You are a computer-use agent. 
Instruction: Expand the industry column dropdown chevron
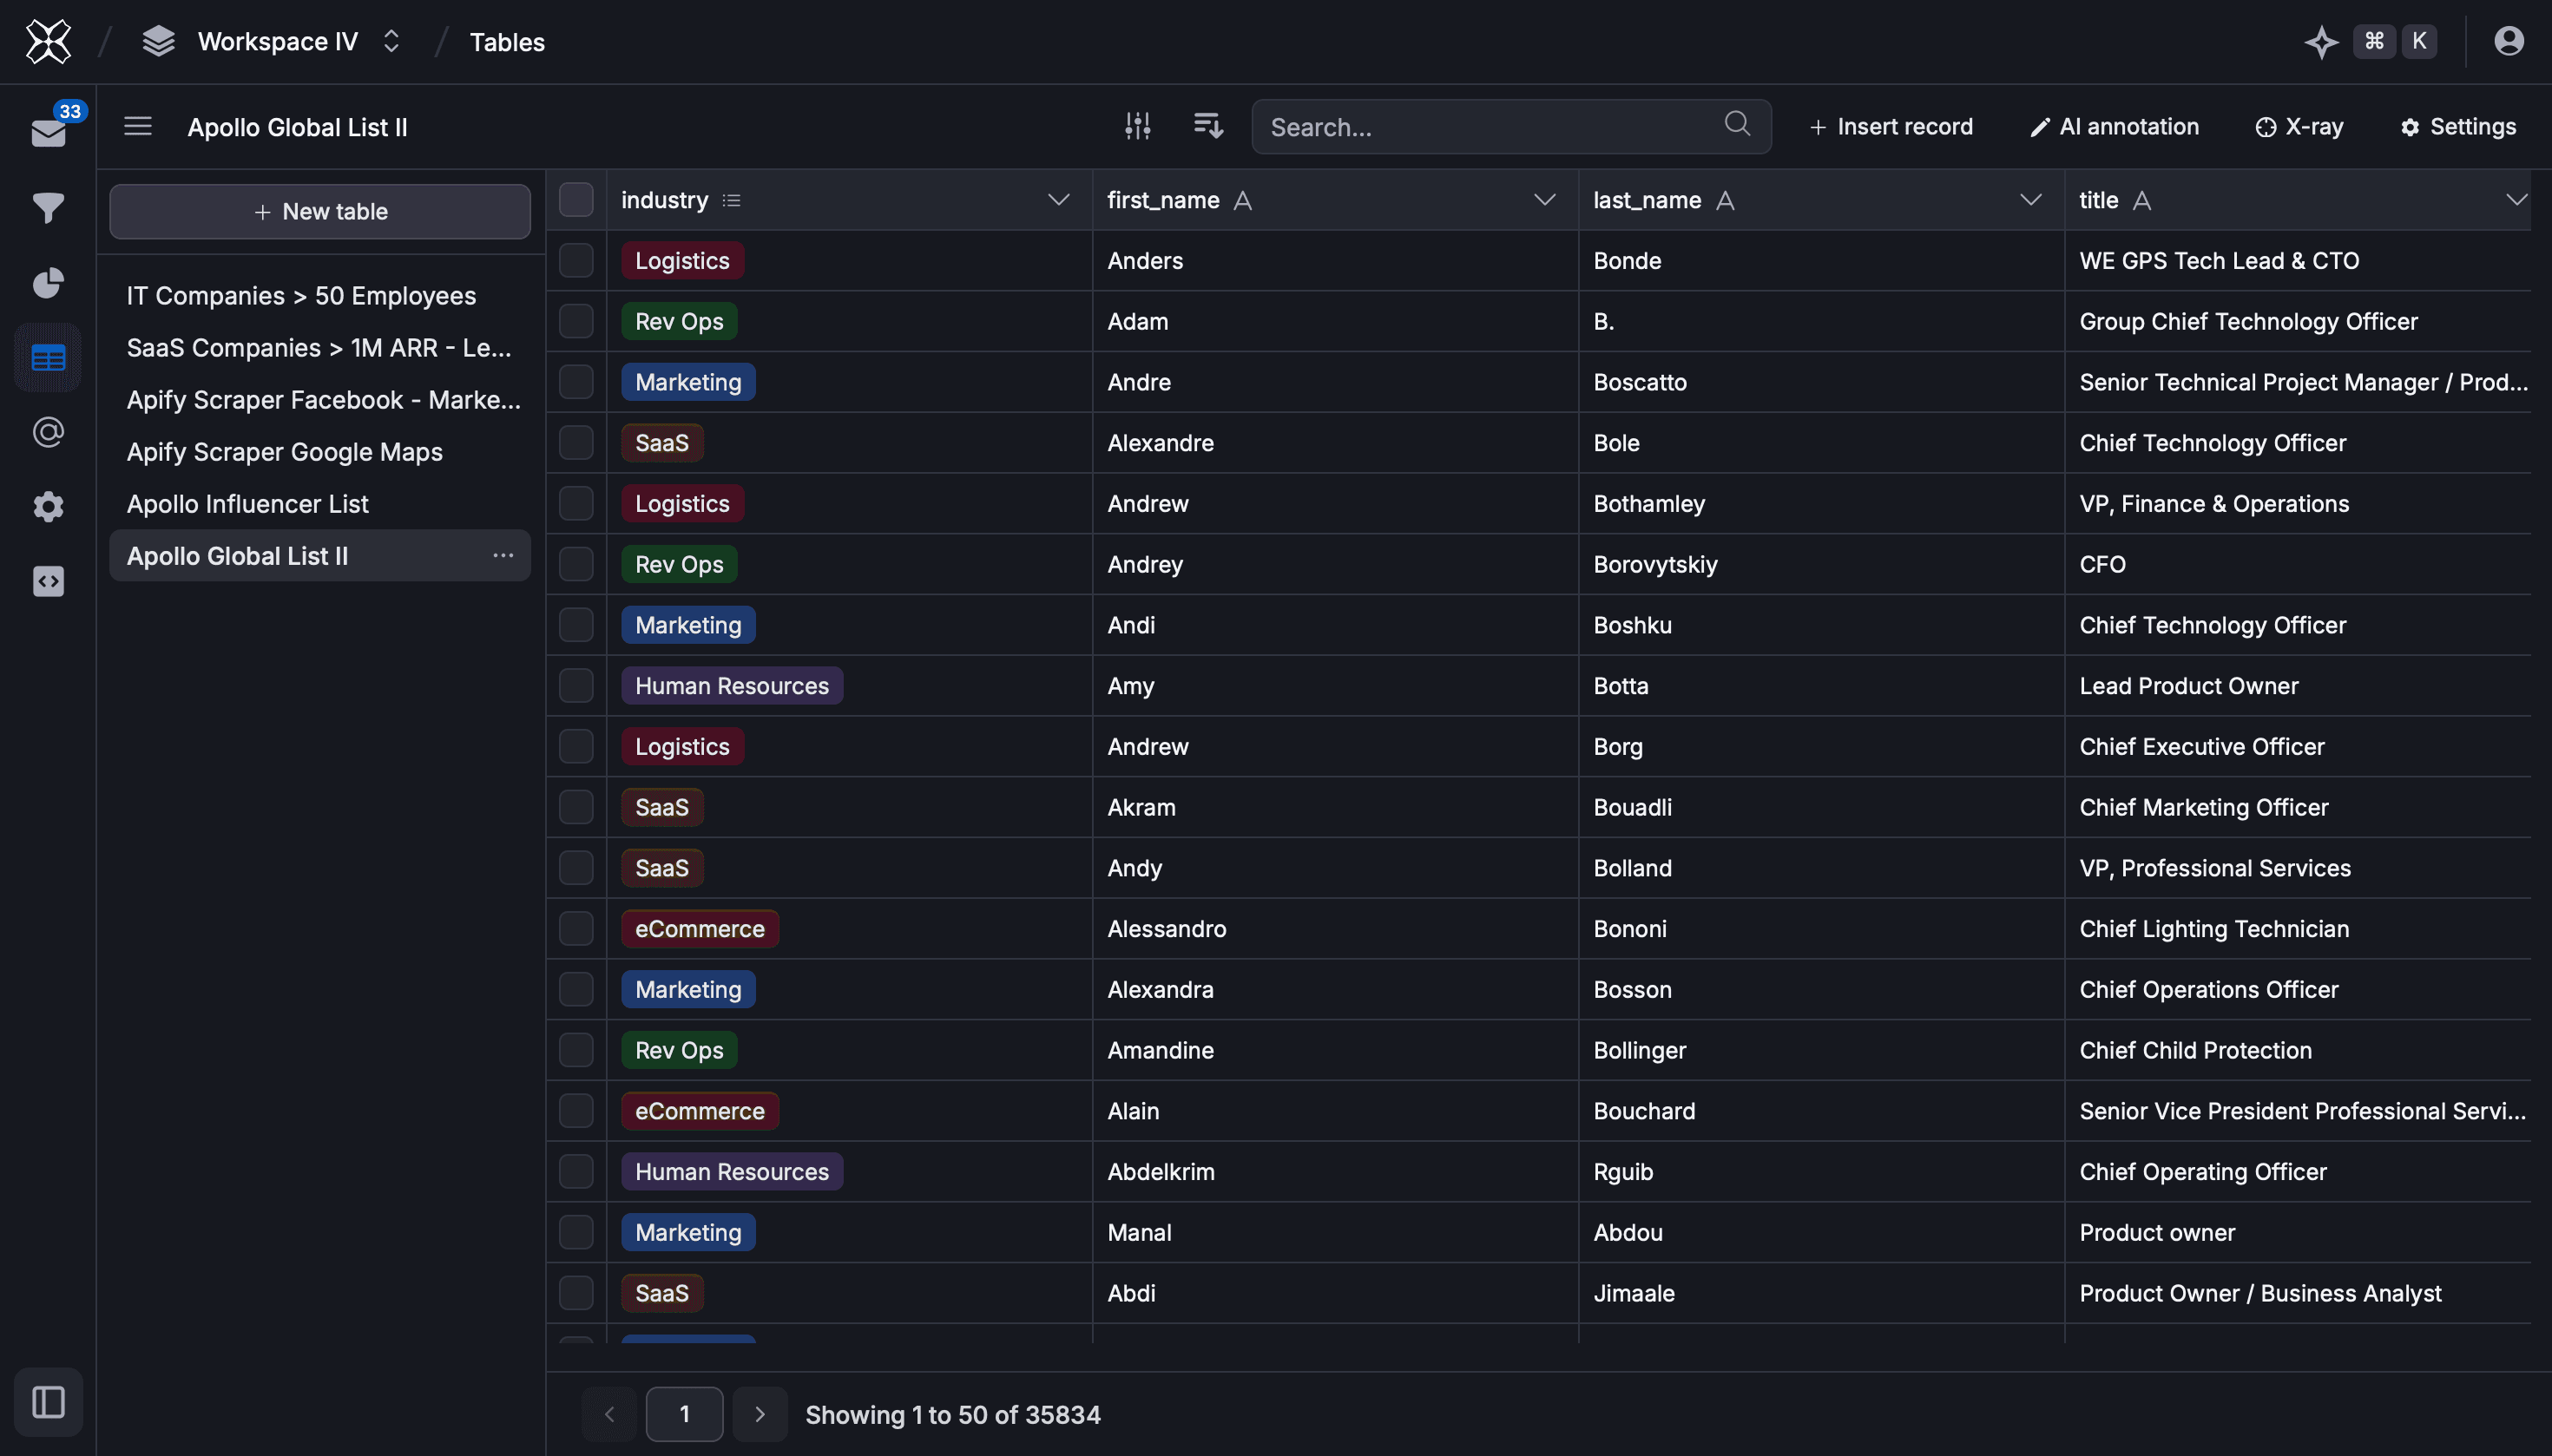[x=1058, y=200]
